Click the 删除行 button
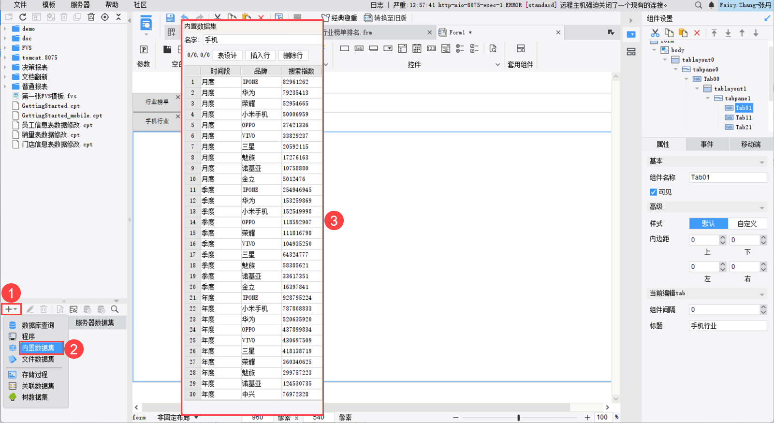The image size is (774, 423). 293,56
